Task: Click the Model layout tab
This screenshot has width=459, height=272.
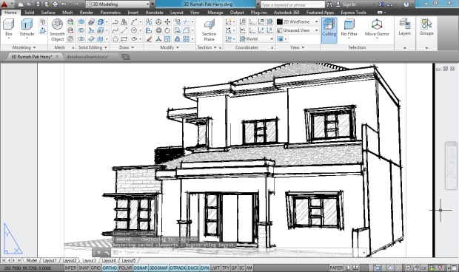Action: click(x=31, y=260)
